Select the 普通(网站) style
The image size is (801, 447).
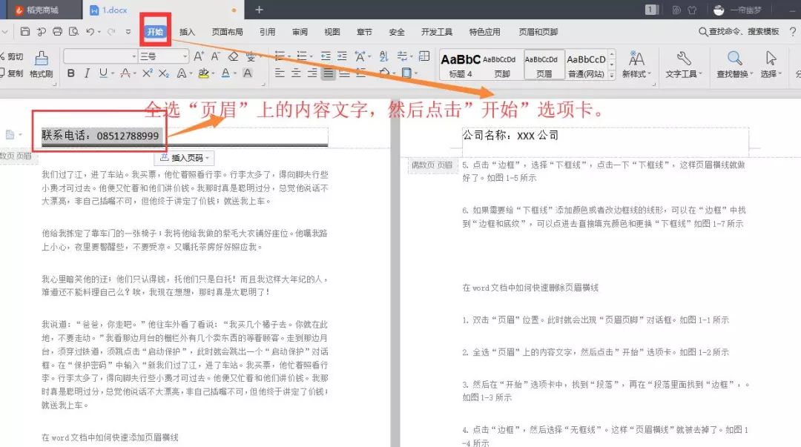coord(586,65)
